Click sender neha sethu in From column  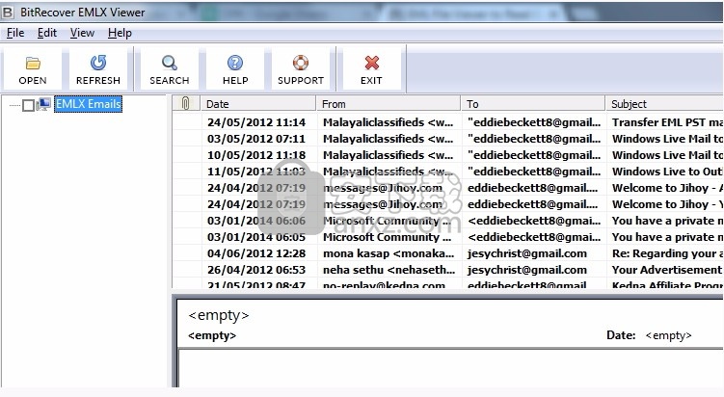click(x=389, y=270)
